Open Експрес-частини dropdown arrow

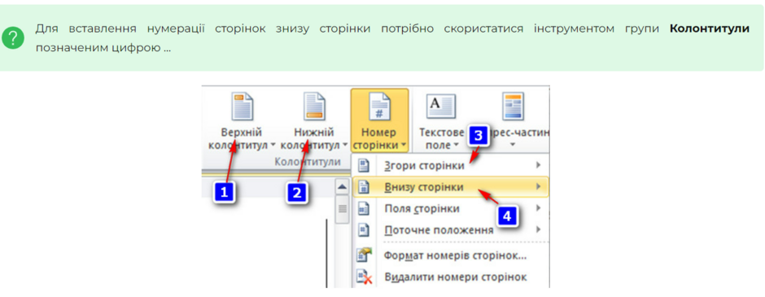pyautogui.click(x=513, y=145)
